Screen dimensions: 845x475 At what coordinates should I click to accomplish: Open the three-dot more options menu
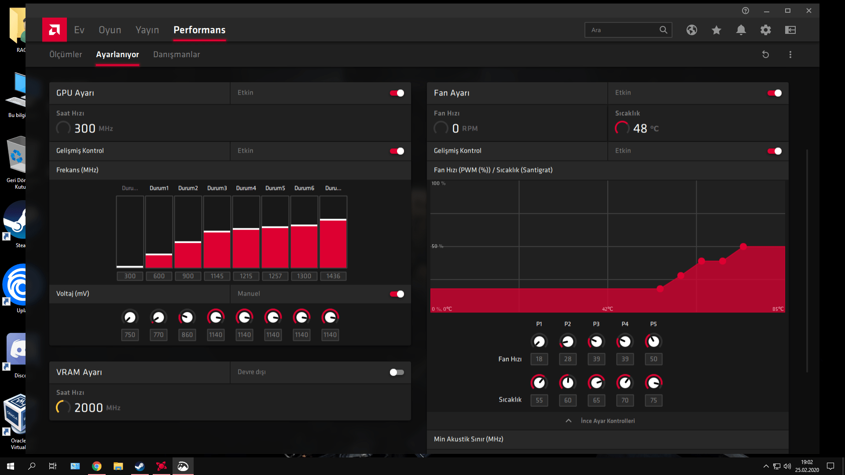click(790, 55)
